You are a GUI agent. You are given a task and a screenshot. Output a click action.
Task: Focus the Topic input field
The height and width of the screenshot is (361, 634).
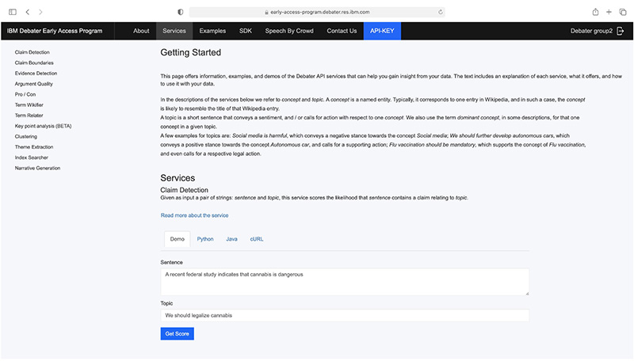click(344, 315)
